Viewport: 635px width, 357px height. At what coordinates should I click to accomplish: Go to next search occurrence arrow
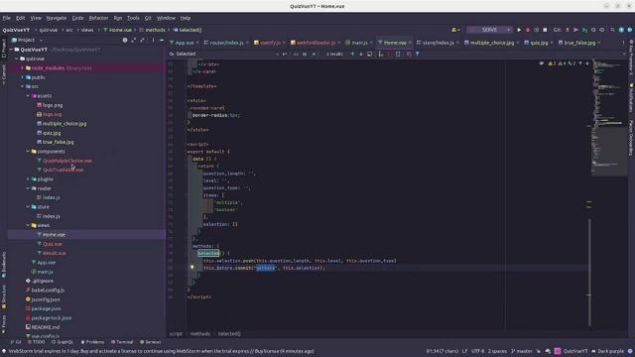(x=361, y=54)
